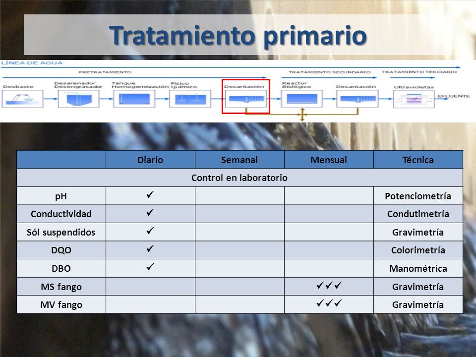Click the Técnica column header
This screenshot has height=357, width=476.
coord(418,160)
